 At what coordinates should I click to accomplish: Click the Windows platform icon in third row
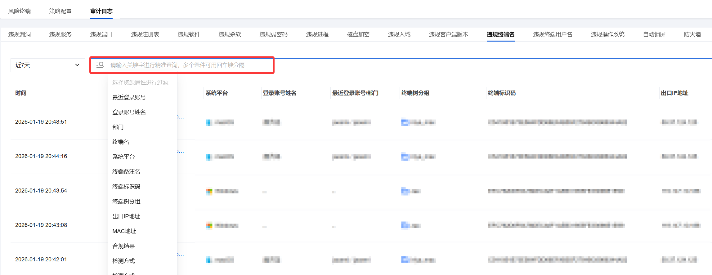209,191
